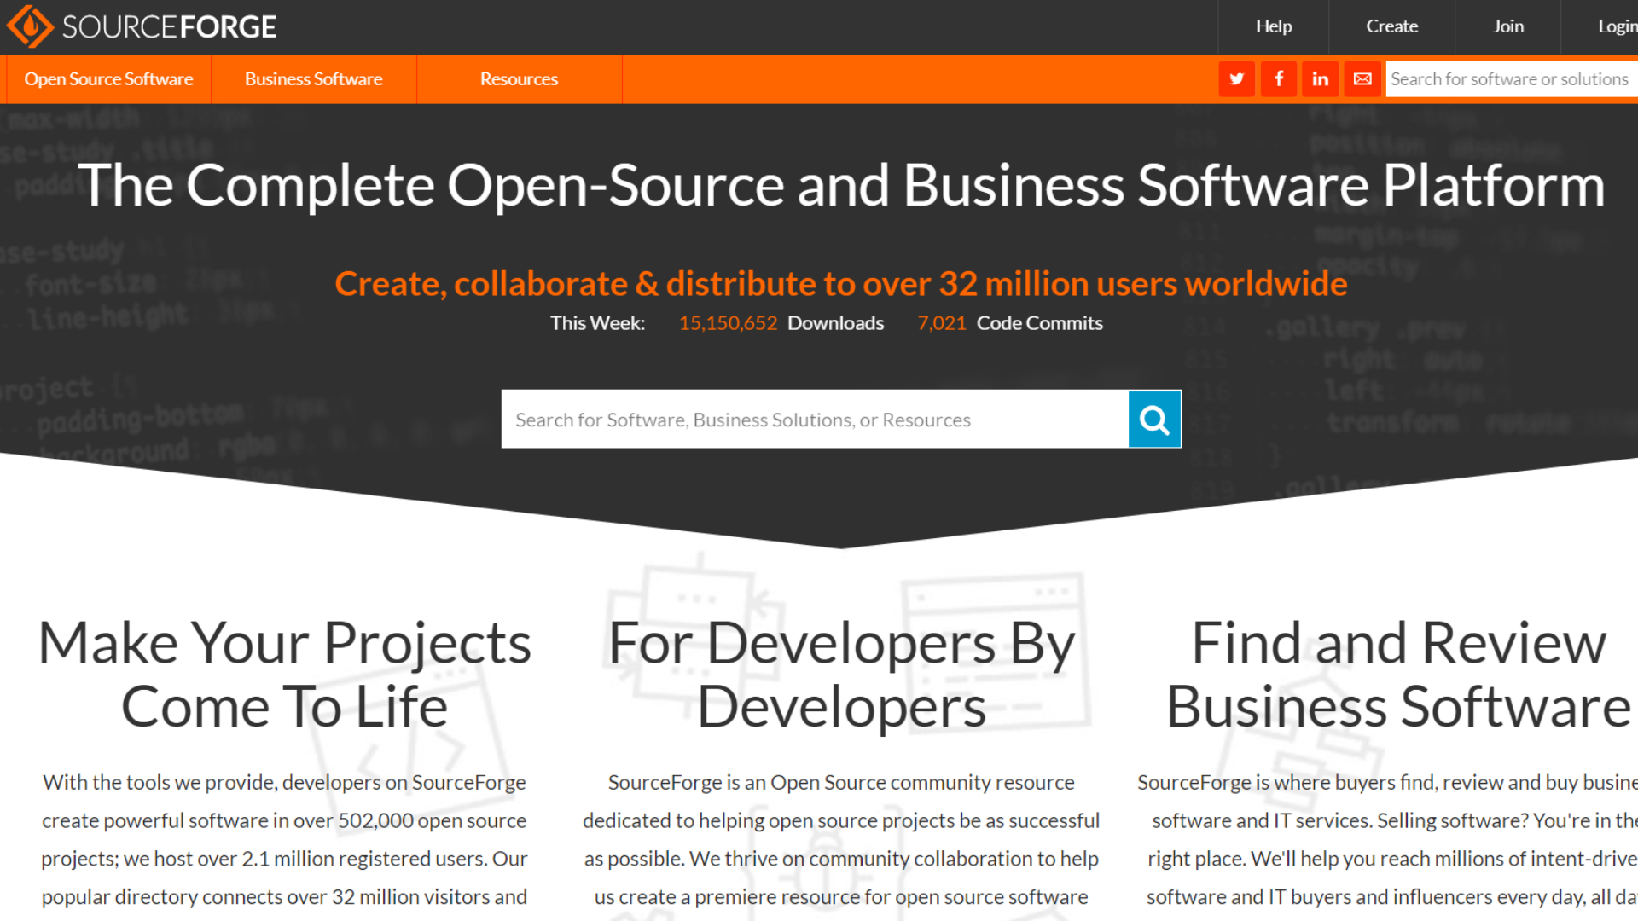Open the Twitter social icon
This screenshot has height=921, width=1638.
1236,79
